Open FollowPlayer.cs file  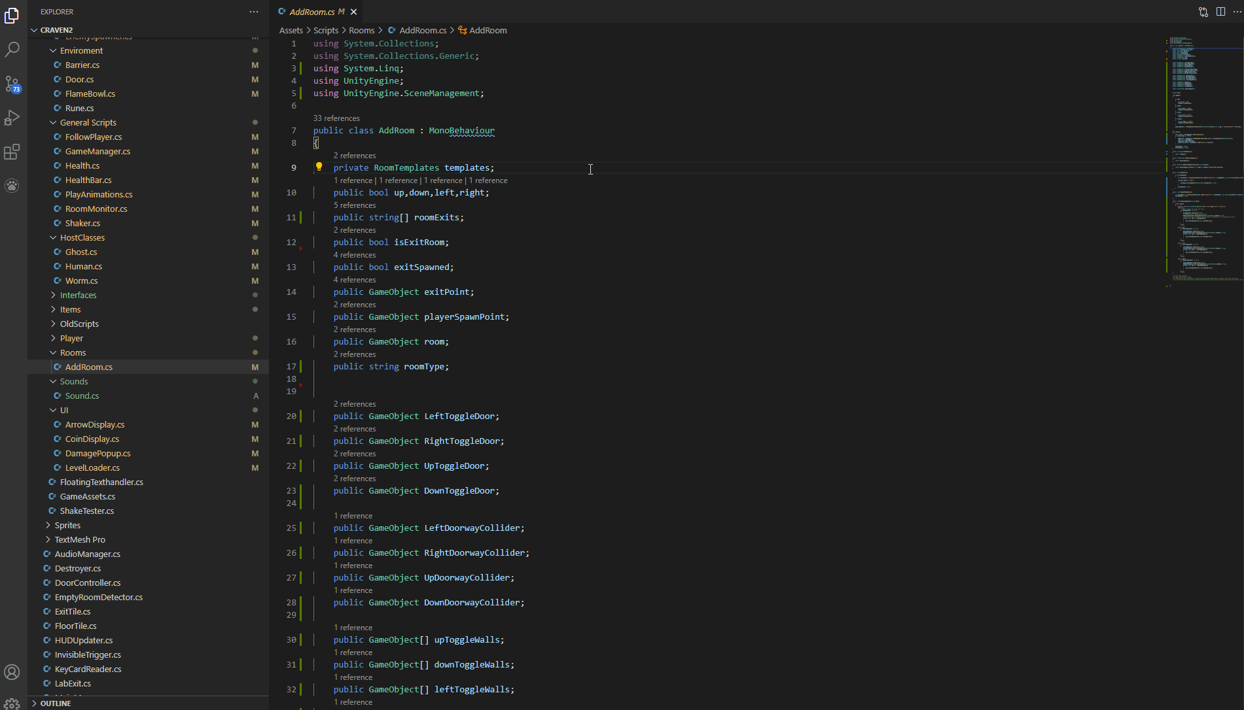[148, 137]
